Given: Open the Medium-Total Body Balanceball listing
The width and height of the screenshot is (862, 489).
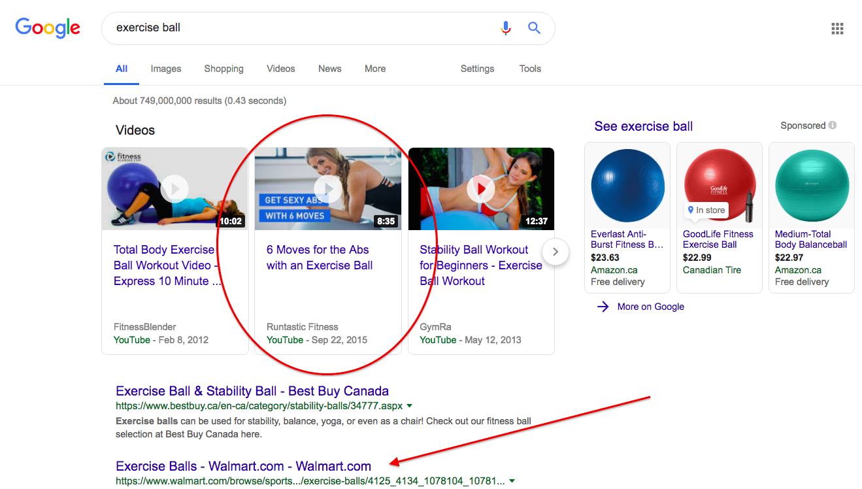Looking at the screenshot, I should coord(811,239).
